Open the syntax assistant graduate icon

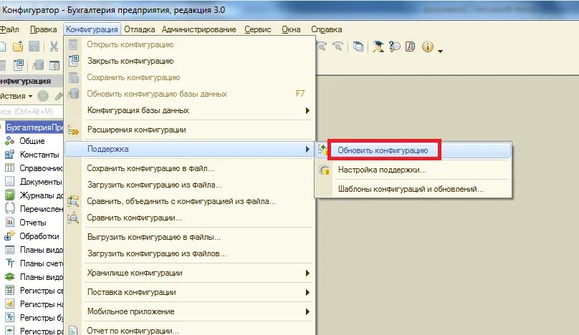[378, 47]
